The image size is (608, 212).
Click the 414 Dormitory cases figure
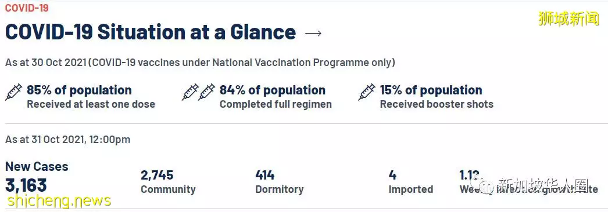pyautogui.click(x=265, y=176)
